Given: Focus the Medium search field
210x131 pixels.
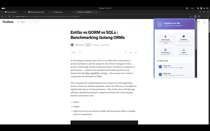Looking at the screenshot, I should [x=28, y=22].
